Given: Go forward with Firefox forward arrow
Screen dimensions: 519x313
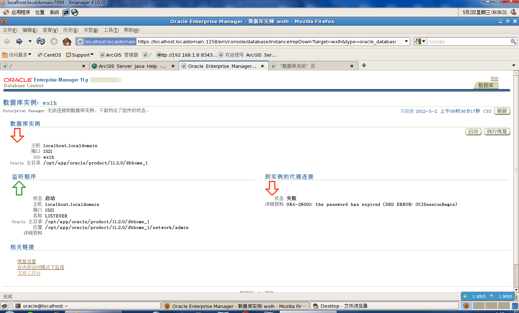Looking at the screenshot, I should 19,41.
